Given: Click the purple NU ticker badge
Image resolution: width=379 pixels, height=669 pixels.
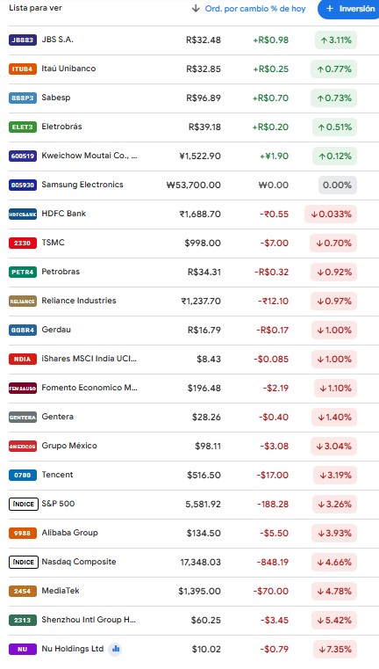Looking at the screenshot, I should point(23,650).
